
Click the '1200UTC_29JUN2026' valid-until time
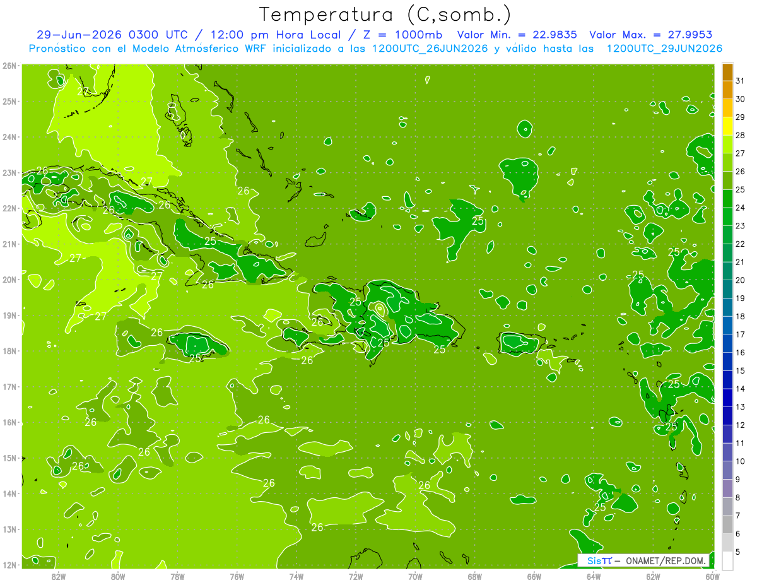(664, 49)
